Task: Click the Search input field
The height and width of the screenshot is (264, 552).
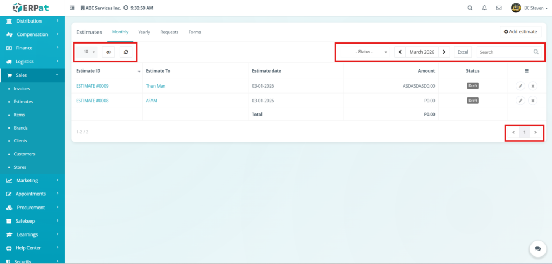Action: 505,52
